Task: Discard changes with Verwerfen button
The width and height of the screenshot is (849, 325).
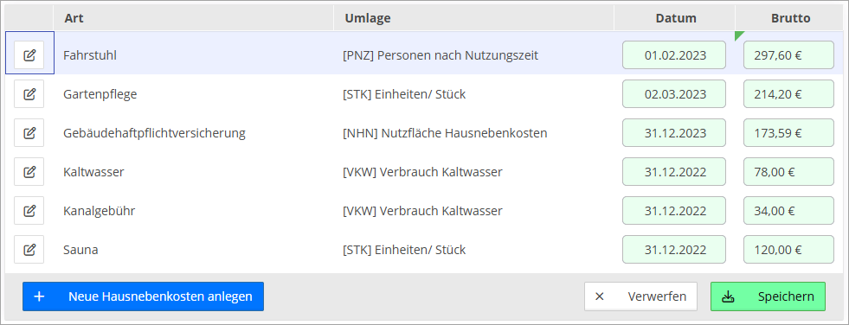Action: [x=640, y=296]
